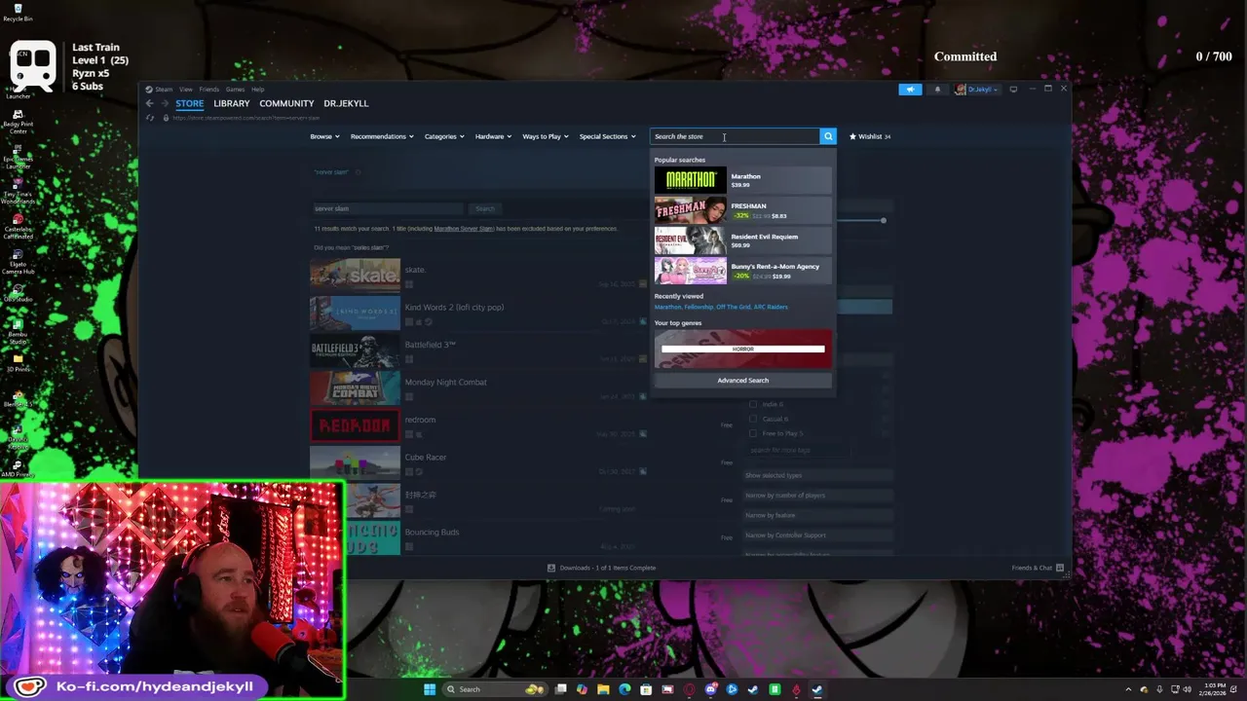The image size is (1247, 701).
Task: Select Resident Evil Requiem popular search
Action: pyautogui.click(x=743, y=240)
